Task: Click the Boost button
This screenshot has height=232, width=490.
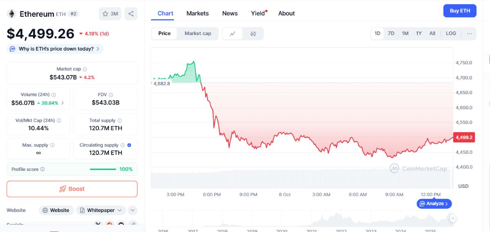Action: [x=72, y=189]
